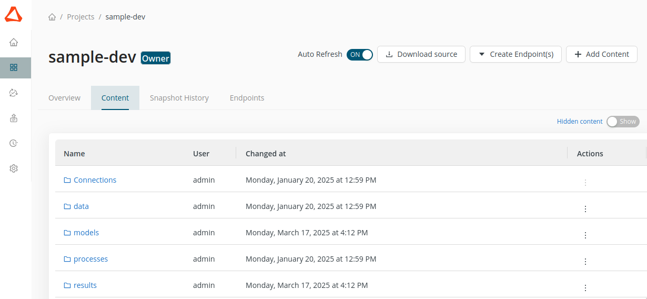Click the Altair logo in the sidebar

coord(14,15)
